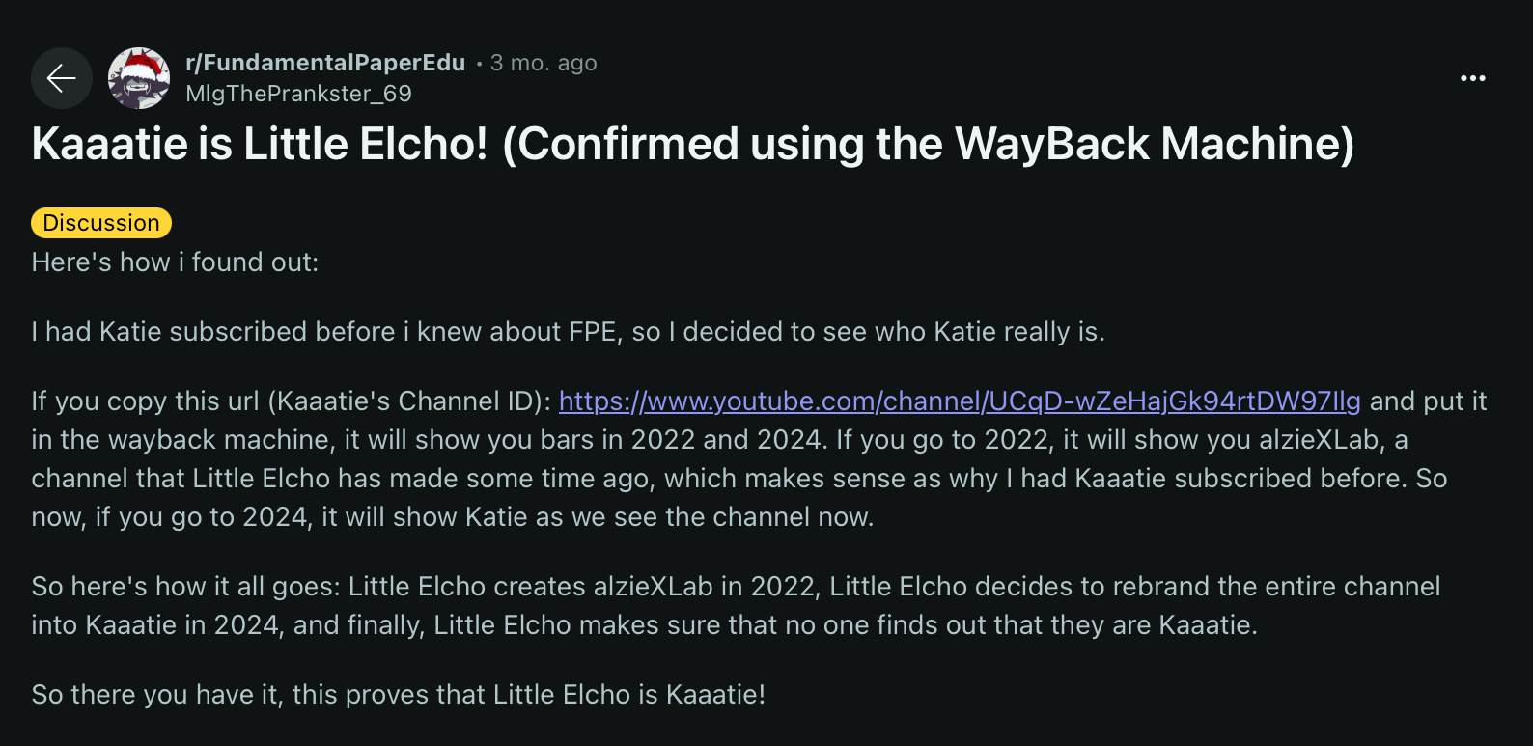Open the Santa hat user avatar

[139, 78]
